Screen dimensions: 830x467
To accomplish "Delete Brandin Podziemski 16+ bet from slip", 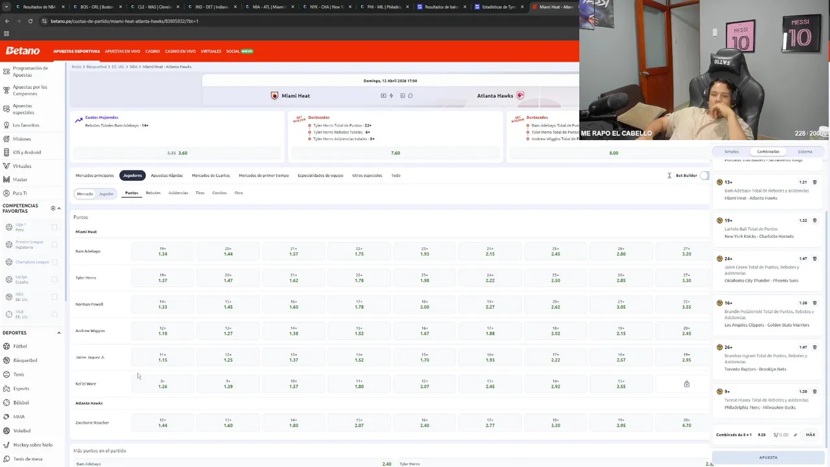I will [x=815, y=303].
